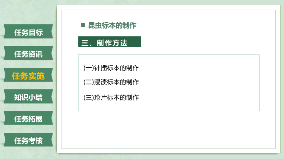
Task: Open the 知识小结 section
Action: coord(28,97)
